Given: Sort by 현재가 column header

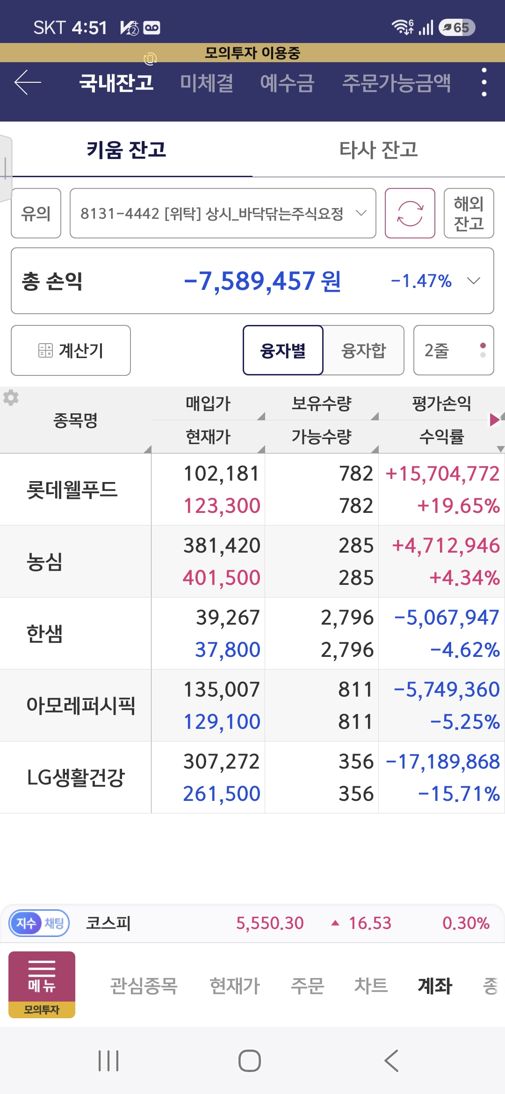Looking at the screenshot, I should tap(208, 437).
